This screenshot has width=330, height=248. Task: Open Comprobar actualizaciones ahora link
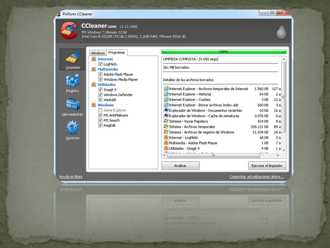point(256,177)
